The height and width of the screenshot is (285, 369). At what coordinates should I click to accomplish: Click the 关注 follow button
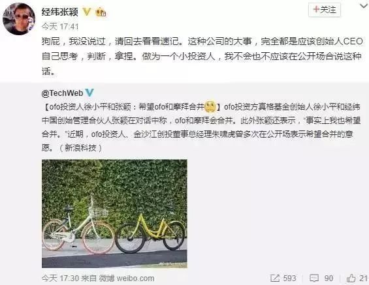325,10
